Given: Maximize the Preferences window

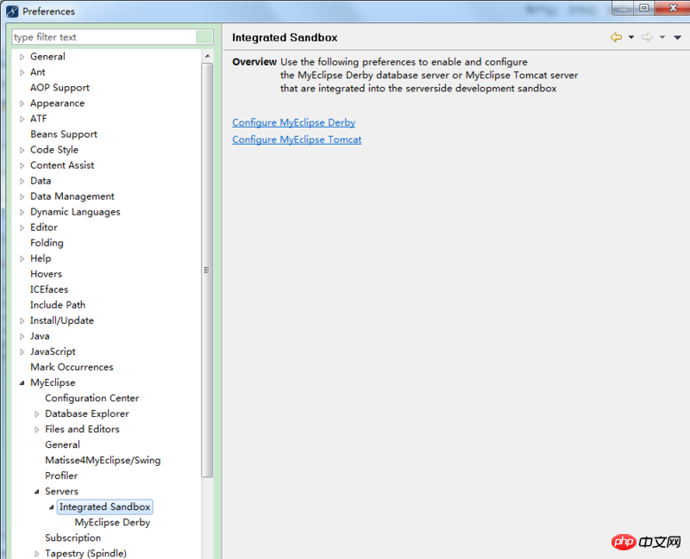Looking at the screenshot, I should [x=644, y=9].
